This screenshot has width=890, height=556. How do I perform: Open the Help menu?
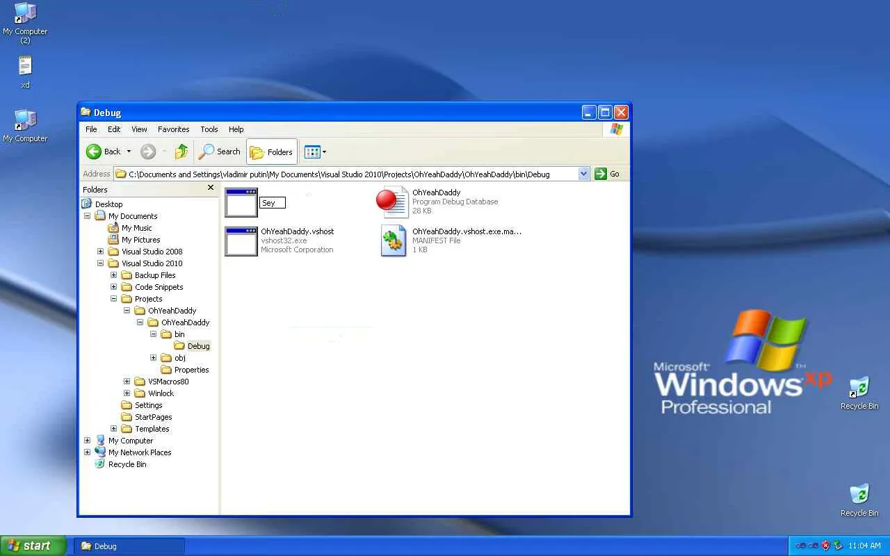tap(236, 129)
